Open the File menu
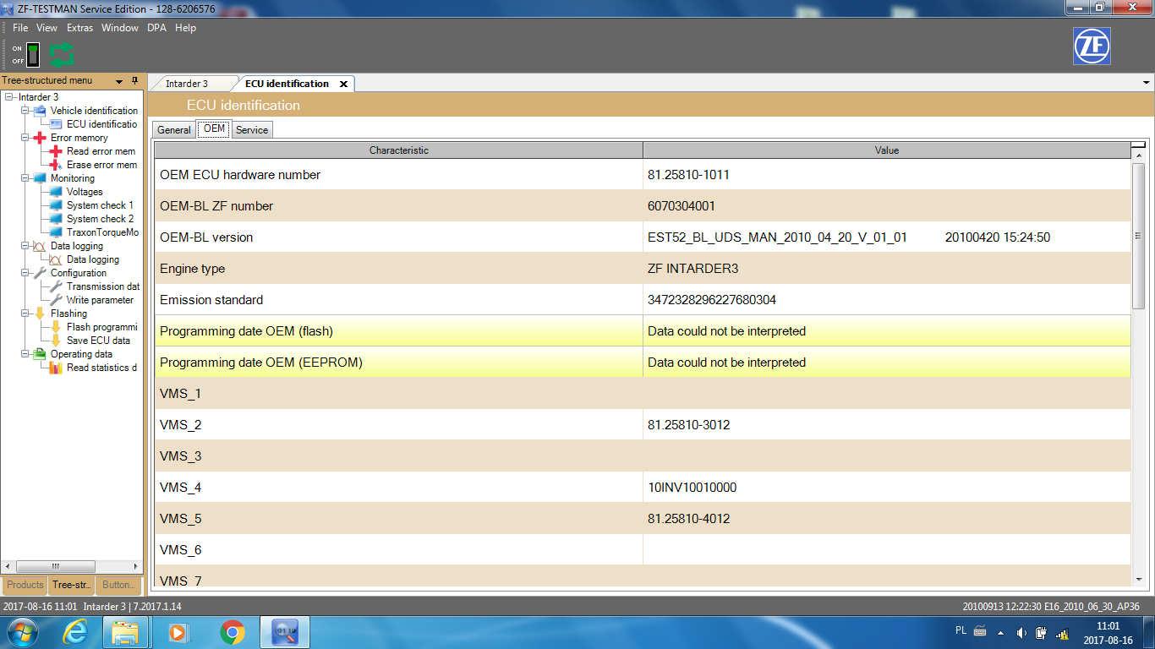1155x649 pixels. click(20, 28)
